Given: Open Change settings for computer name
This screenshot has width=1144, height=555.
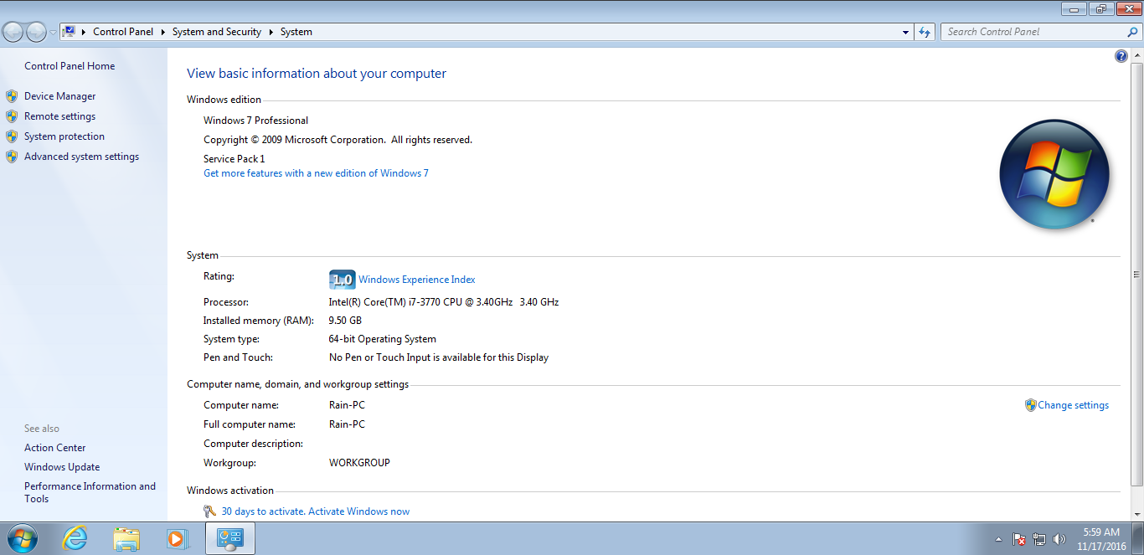Looking at the screenshot, I should coord(1073,405).
